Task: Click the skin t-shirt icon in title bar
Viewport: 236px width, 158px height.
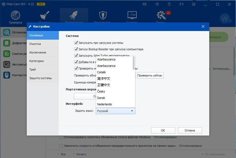Action: tap(181, 4)
